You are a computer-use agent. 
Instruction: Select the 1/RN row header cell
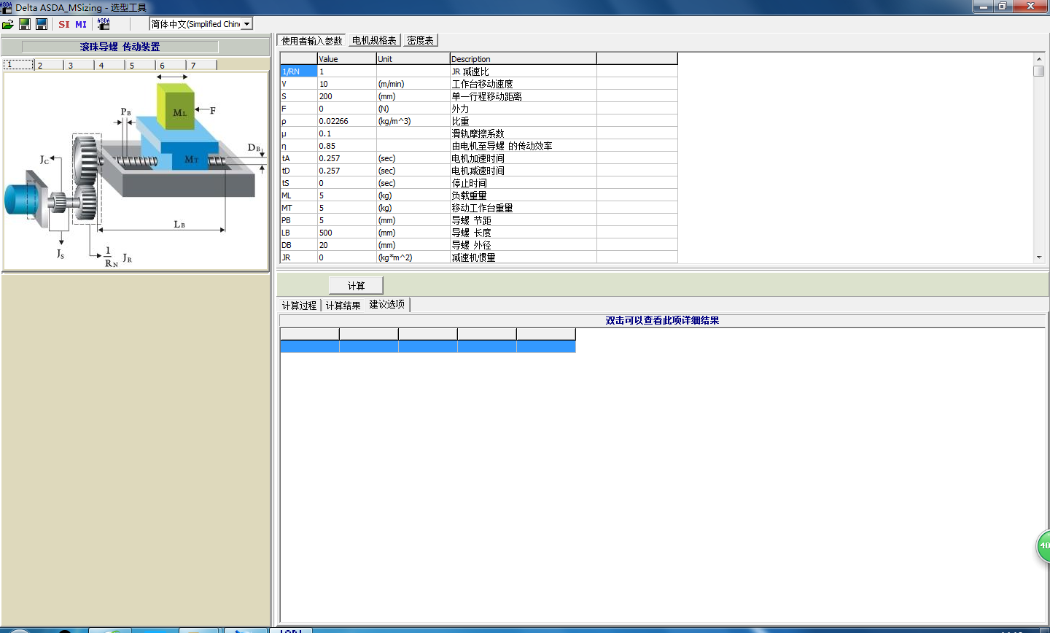[x=299, y=71]
